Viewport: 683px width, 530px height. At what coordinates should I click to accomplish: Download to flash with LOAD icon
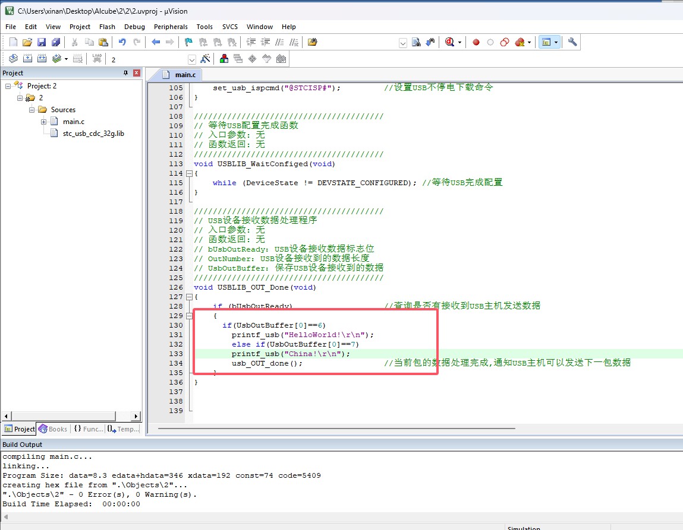click(x=97, y=59)
